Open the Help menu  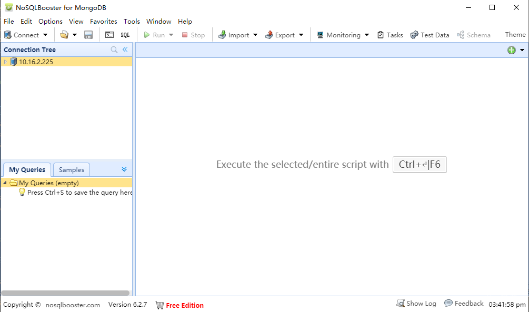point(185,21)
